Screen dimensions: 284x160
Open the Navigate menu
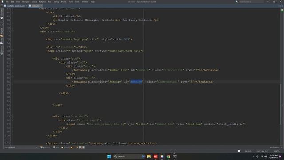(26, 2)
